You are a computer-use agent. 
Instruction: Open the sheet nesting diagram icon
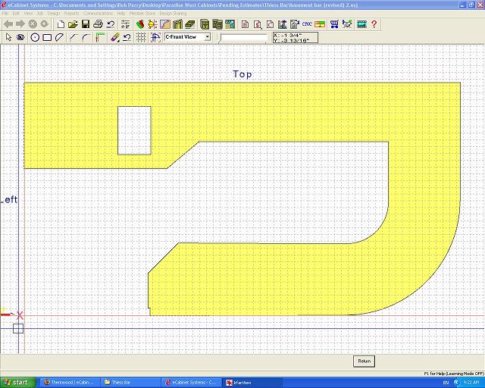pos(320,24)
